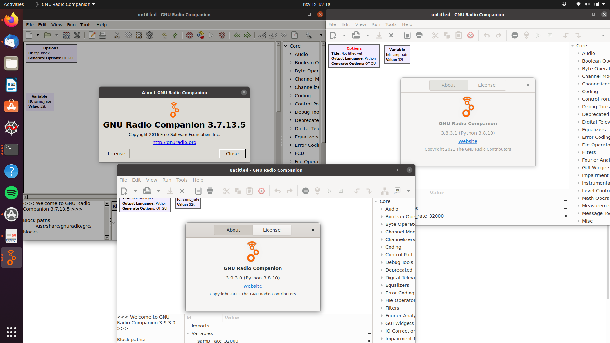Open the GNU Radio icon in the Ubuntu dock
Image resolution: width=610 pixels, height=343 pixels.
click(x=11, y=258)
